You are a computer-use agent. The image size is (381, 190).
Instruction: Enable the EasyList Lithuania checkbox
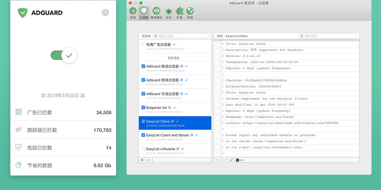tap(143, 149)
